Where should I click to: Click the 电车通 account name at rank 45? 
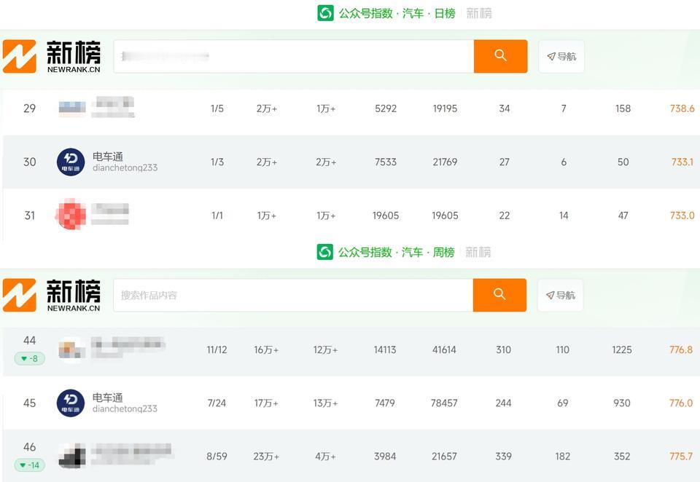click(x=108, y=398)
